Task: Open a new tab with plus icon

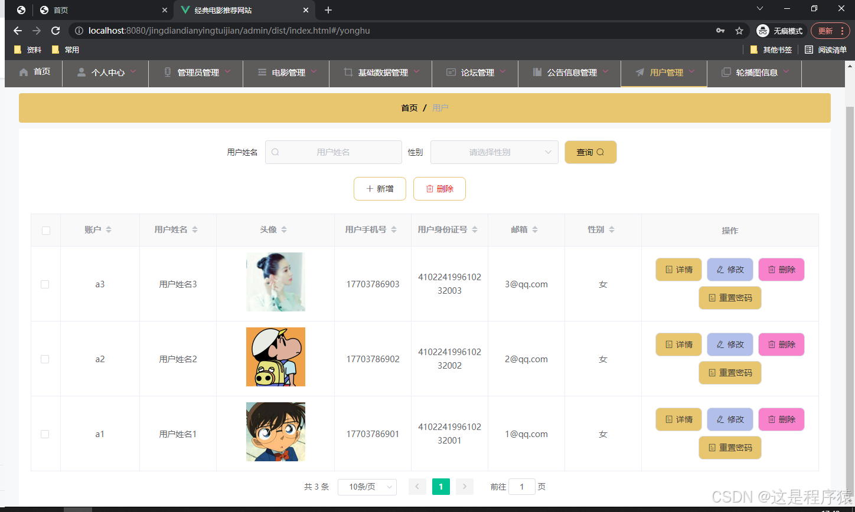Action: (328, 10)
